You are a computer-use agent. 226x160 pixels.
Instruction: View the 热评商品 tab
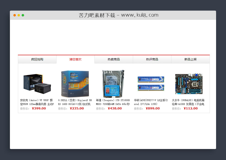[152, 59]
